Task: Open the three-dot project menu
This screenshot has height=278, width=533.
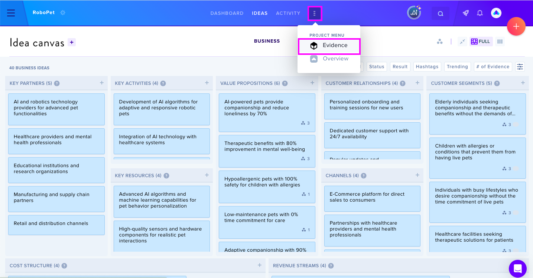Action: pos(315,14)
